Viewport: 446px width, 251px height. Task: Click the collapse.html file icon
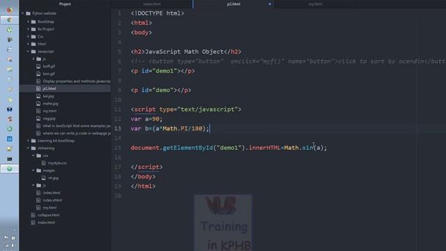(33, 215)
